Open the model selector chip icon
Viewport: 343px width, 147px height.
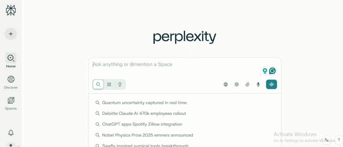(x=236, y=84)
